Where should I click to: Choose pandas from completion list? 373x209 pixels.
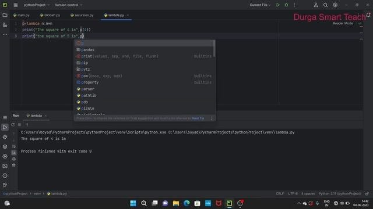[144, 50]
